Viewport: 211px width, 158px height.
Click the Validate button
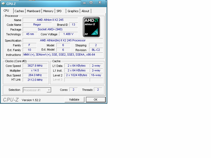(74, 100)
